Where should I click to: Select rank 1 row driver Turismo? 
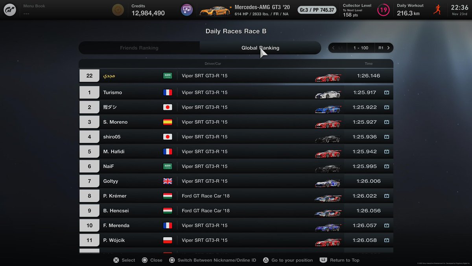112,93
